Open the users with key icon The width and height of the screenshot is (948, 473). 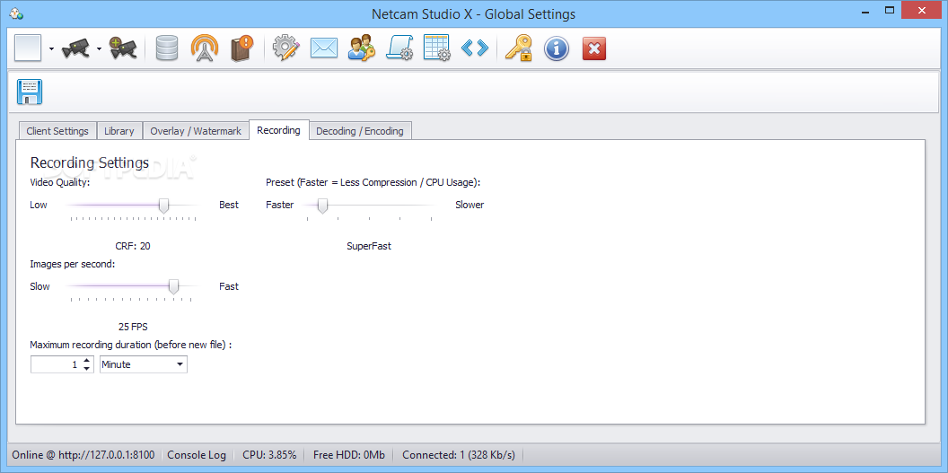[x=362, y=48]
